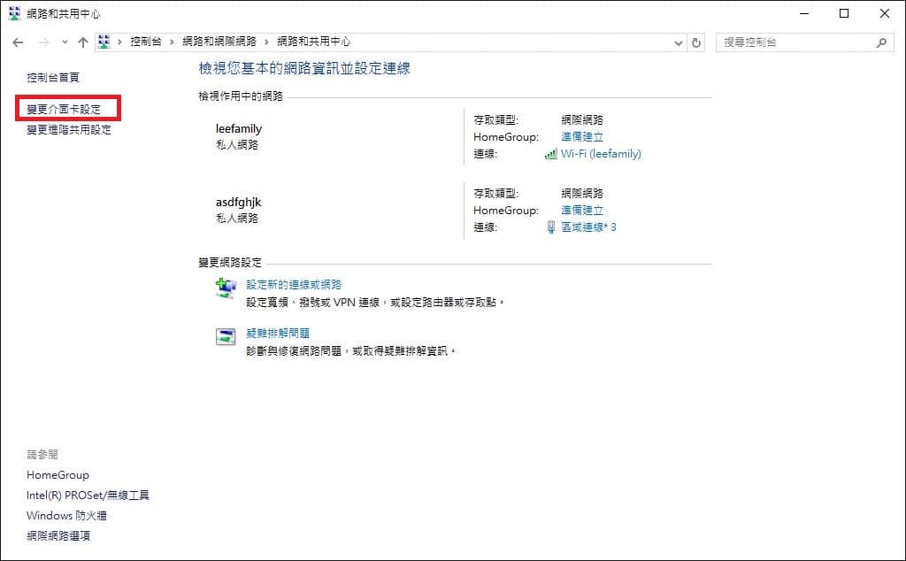The height and width of the screenshot is (561, 906).
Task: Click the control panel icon in address bar
Action: click(x=104, y=42)
